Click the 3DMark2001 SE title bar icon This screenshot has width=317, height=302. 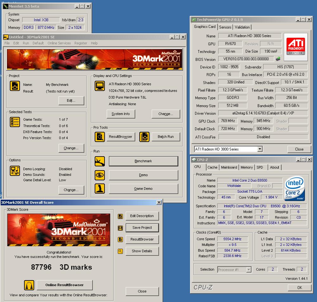click(6, 37)
